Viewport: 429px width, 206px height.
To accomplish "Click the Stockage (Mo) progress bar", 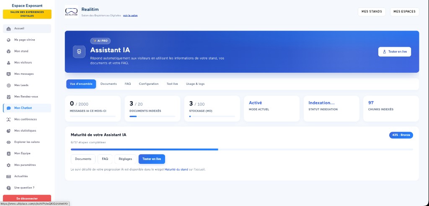I will pos(212,117).
